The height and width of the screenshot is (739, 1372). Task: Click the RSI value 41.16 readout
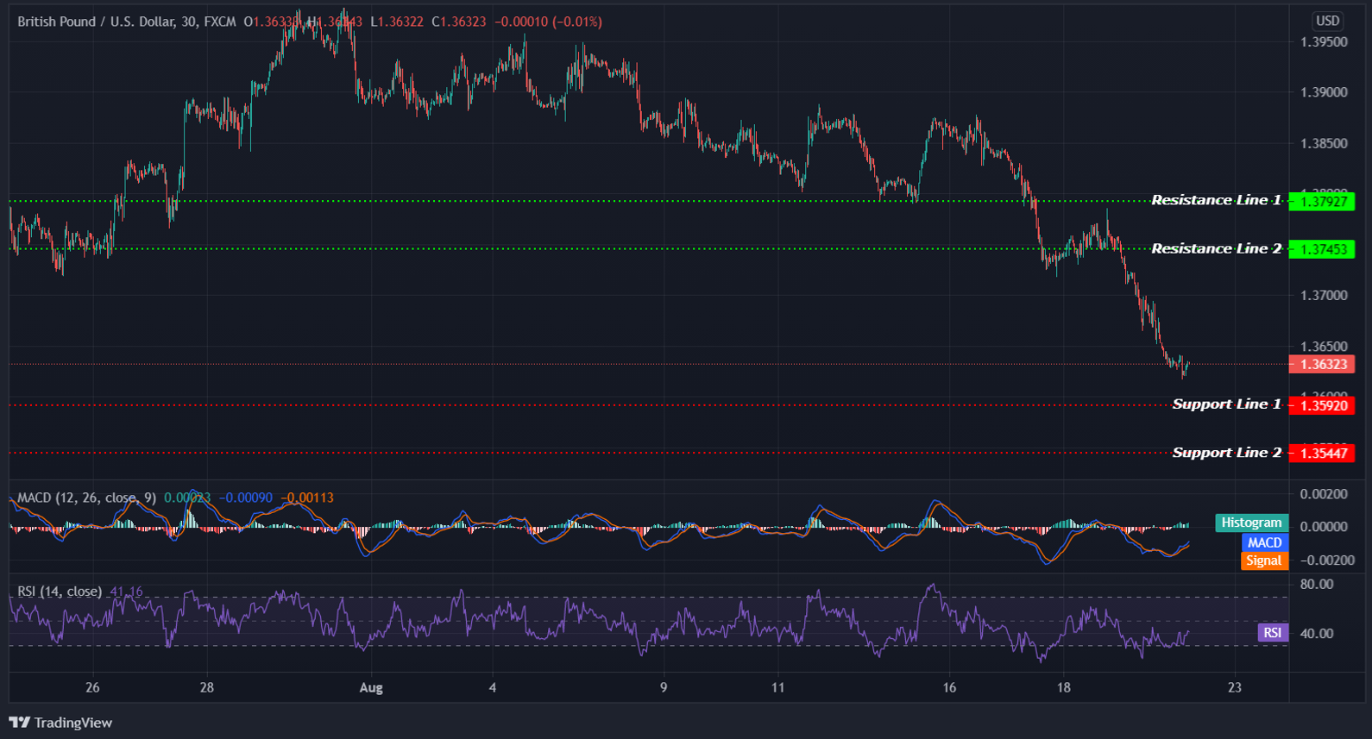point(127,592)
